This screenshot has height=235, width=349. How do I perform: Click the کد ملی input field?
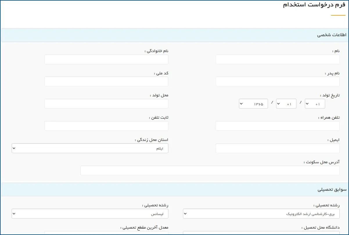[x=106, y=81]
